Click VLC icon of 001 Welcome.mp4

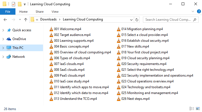(51, 29)
